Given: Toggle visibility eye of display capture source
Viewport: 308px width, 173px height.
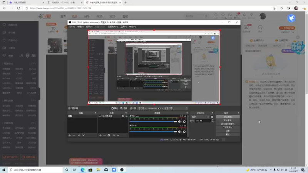Looking at the screenshot, I should 123,116.
